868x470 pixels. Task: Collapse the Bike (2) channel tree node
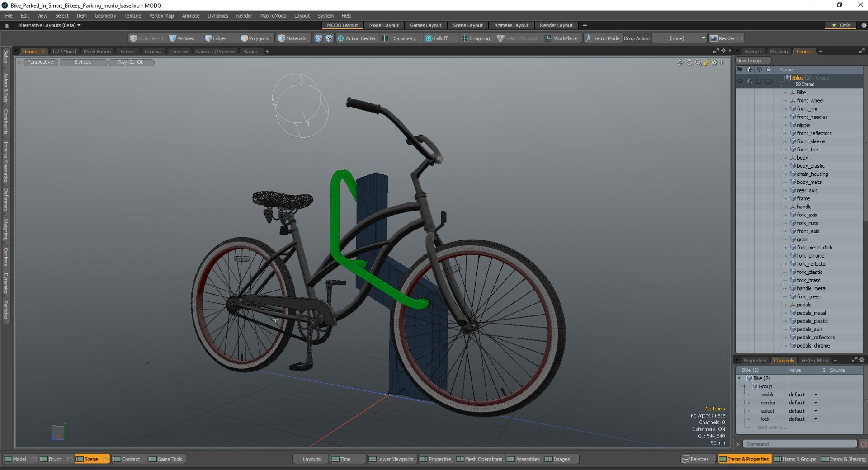point(739,378)
